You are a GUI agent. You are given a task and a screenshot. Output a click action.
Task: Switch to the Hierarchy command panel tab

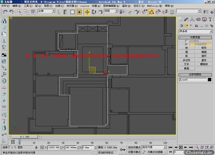point(192,19)
